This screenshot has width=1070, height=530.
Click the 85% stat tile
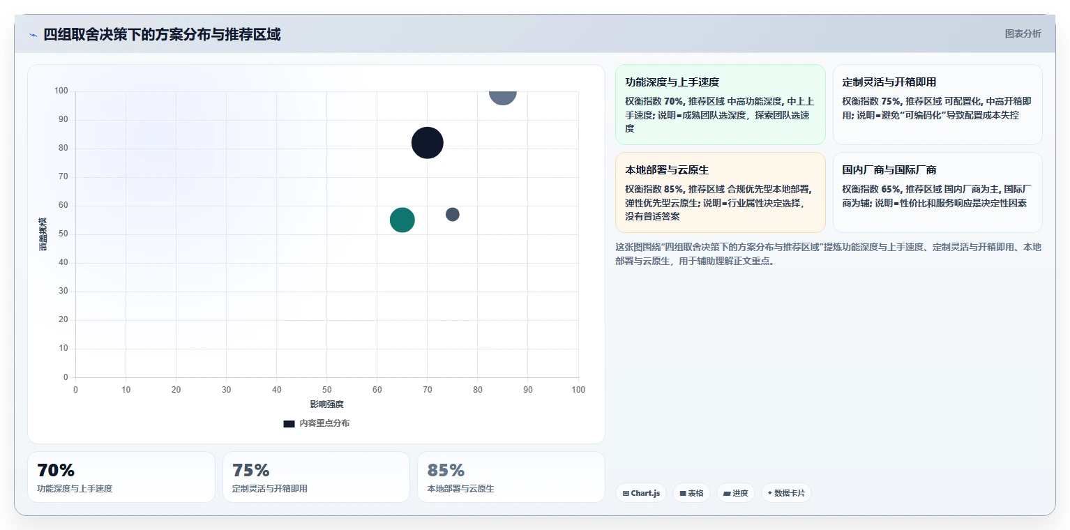(x=511, y=477)
